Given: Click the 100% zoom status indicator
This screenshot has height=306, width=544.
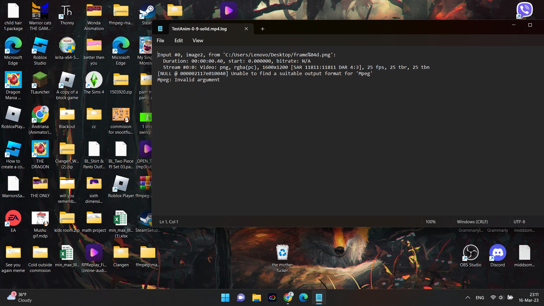Looking at the screenshot, I should click(430, 222).
